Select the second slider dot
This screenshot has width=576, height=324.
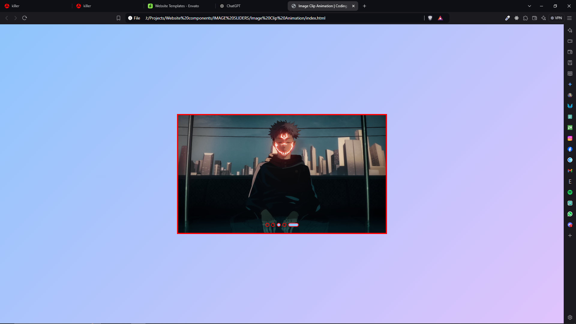click(x=273, y=225)
